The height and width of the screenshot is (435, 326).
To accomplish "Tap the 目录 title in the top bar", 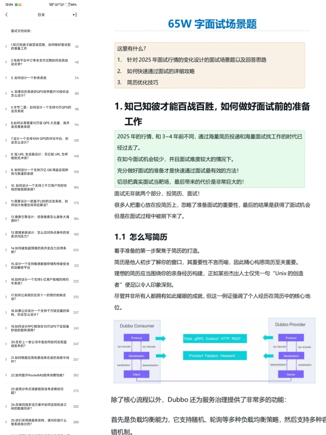I will pyautogui.click(x=42, y=15).
